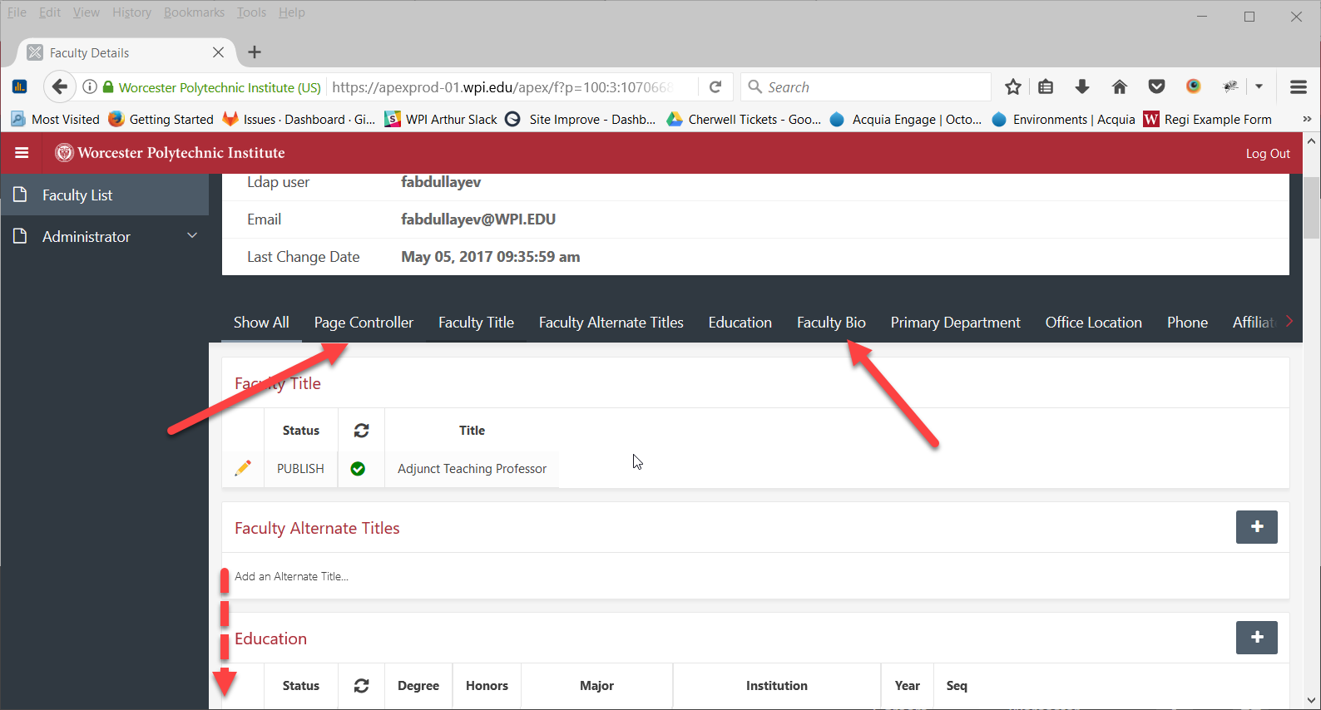Click the bookmark star icon in toolbar
Screen dimensions: 1321x710
pyautogui.click(x=1012, y=87)
